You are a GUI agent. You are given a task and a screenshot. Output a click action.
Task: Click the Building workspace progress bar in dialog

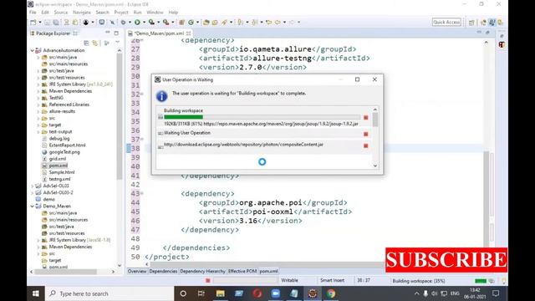(262, 117)
